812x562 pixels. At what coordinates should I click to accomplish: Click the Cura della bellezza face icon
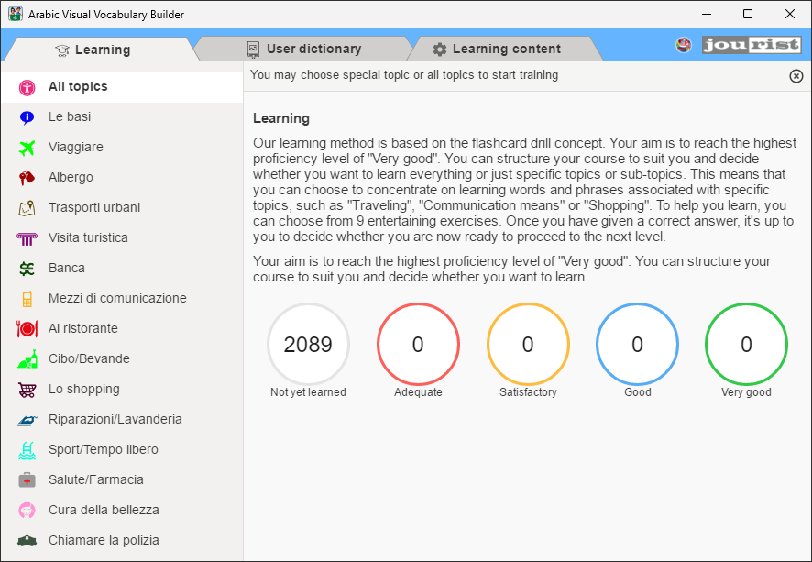(x=27, y=511)
